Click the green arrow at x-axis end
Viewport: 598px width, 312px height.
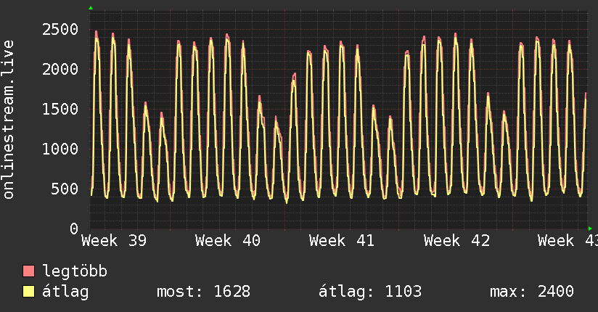pyautogui.click(x=590, y=229)
